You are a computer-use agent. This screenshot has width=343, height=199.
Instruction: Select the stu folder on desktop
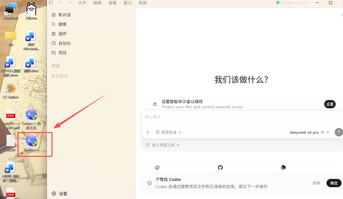tap(11, 38)
